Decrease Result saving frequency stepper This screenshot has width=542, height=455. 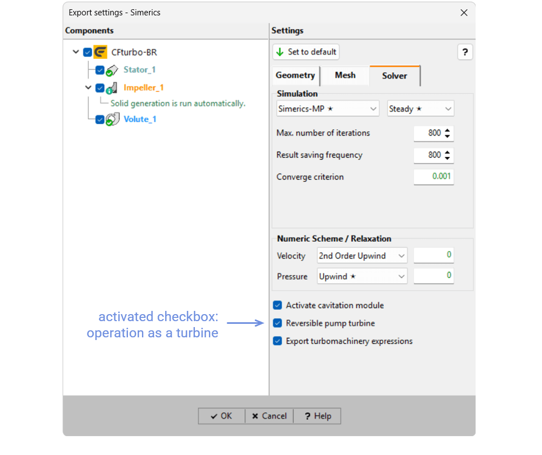(x=448, y=158)
